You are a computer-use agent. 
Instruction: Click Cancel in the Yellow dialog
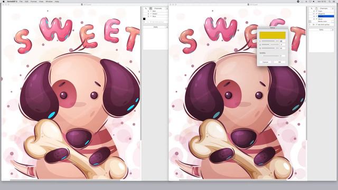tap(265, 62)
